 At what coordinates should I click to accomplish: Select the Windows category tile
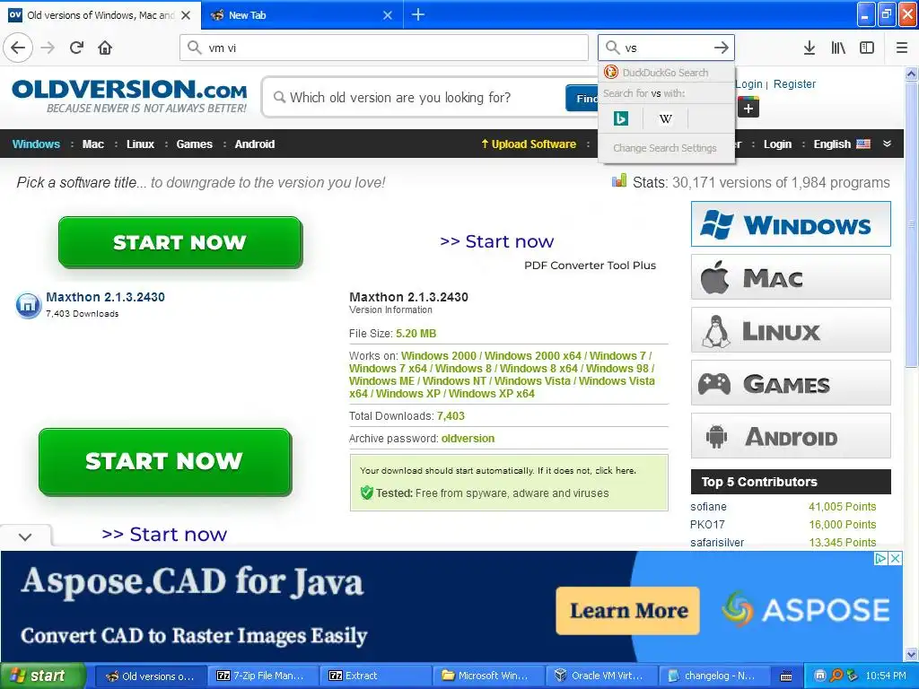[x=791, y=223]
